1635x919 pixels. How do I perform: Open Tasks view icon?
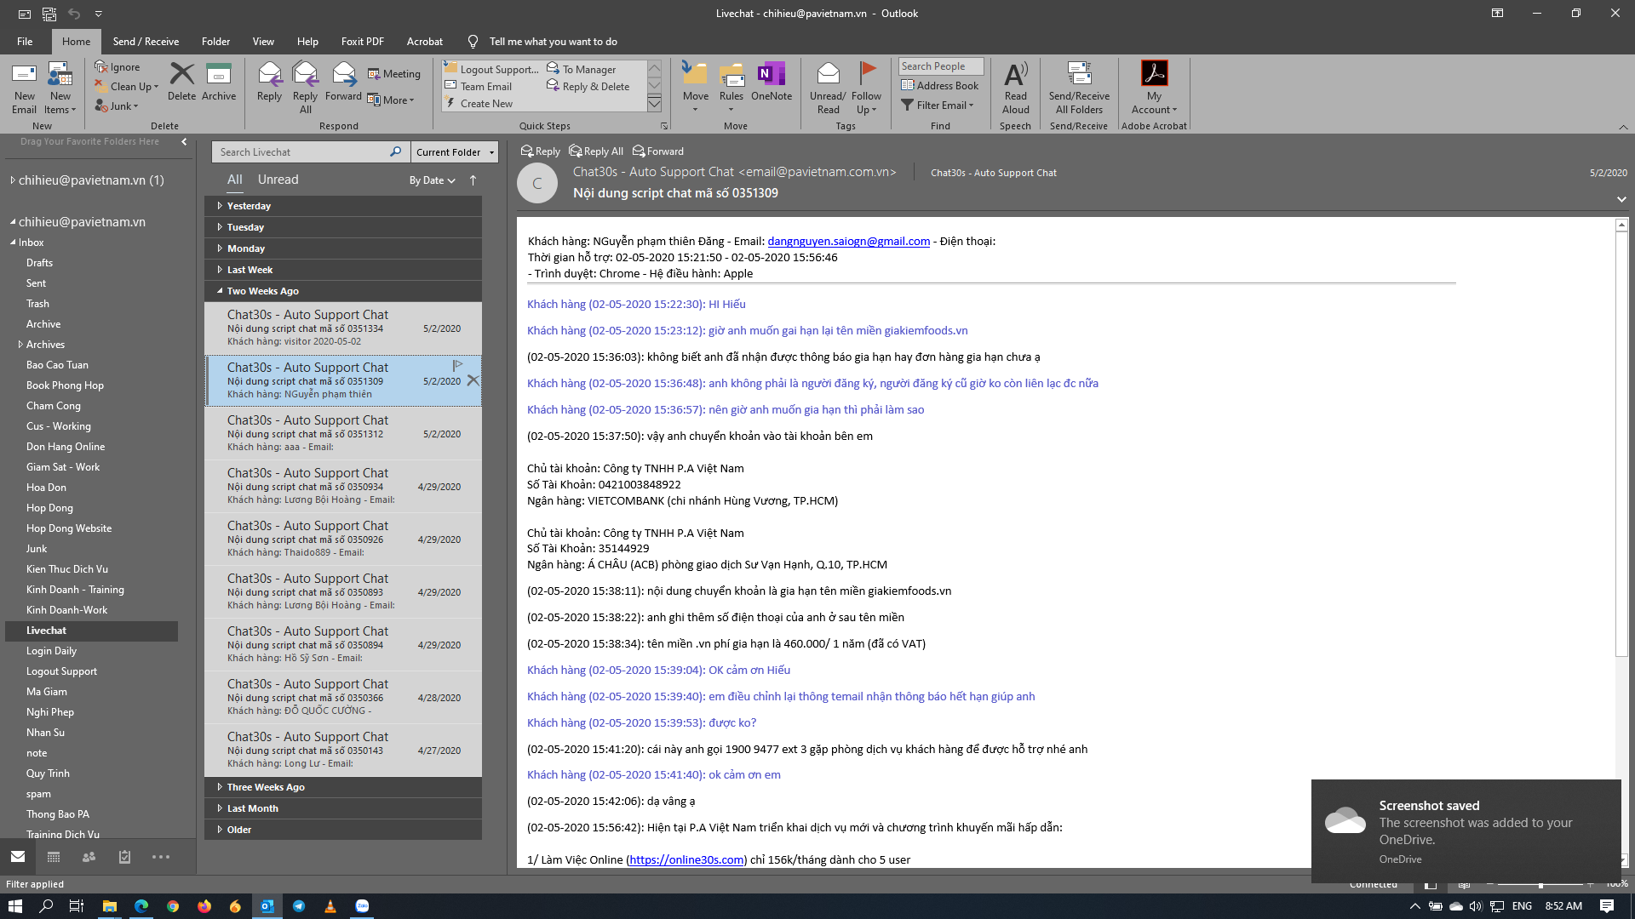pyautogui.click(x=124, y=857)
